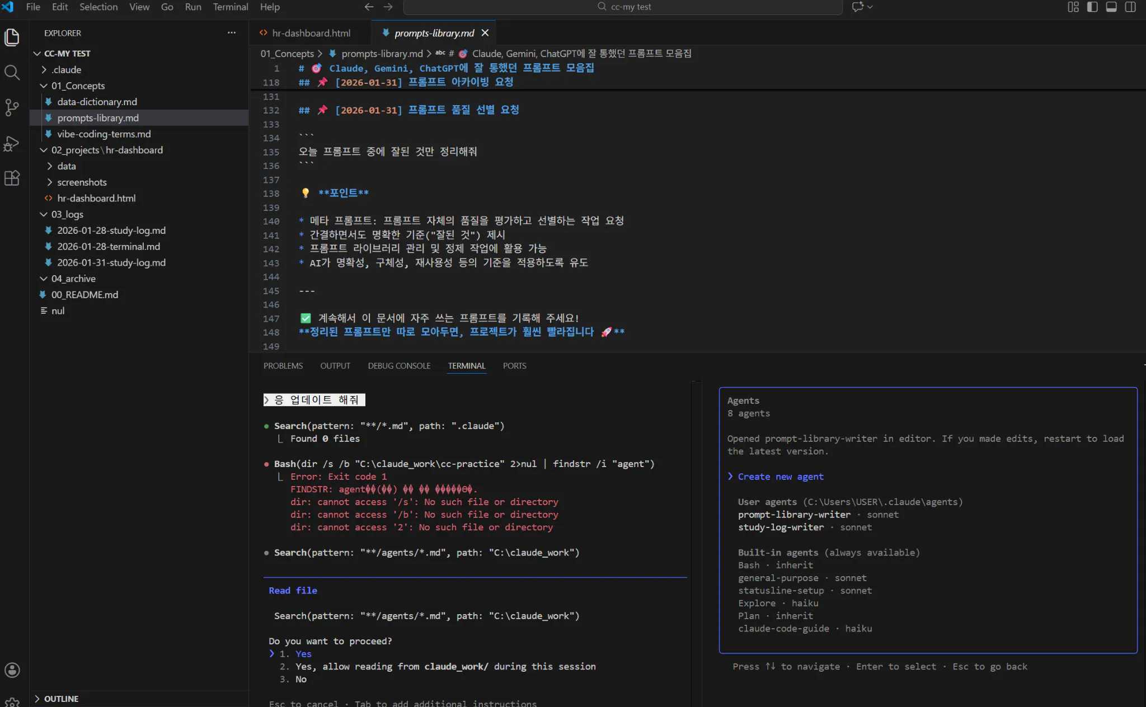Select the prompts-library.md editor tab
This screenshot has width=1146, height=707.
coord(434,33)
